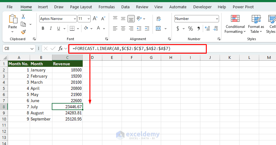Open the File tab

click(9, 7)
